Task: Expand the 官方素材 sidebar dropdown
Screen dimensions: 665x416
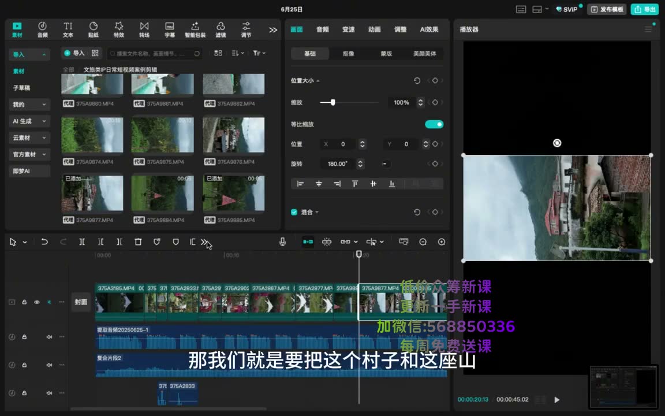Action: [44, 154]
